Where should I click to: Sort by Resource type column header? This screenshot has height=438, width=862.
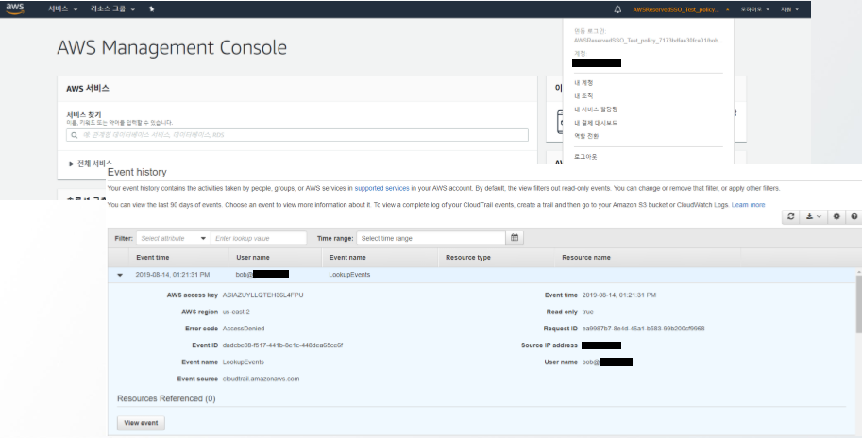click(468, 257)
